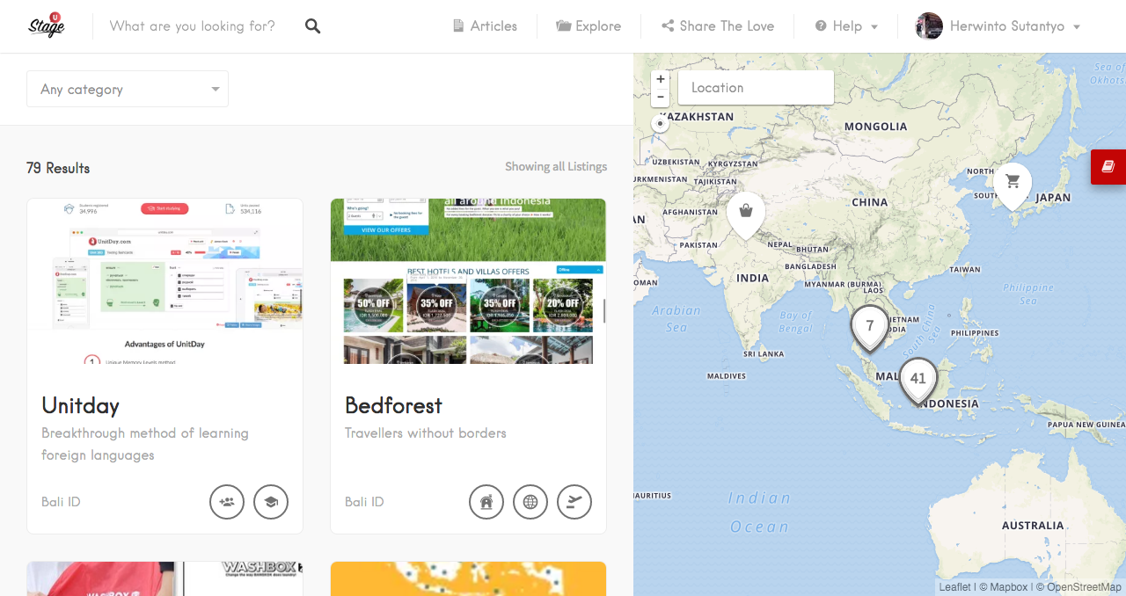Screen dimensions: 1126x596
Task: Click 'Showing all Listings' text
Action: [556, 167]
